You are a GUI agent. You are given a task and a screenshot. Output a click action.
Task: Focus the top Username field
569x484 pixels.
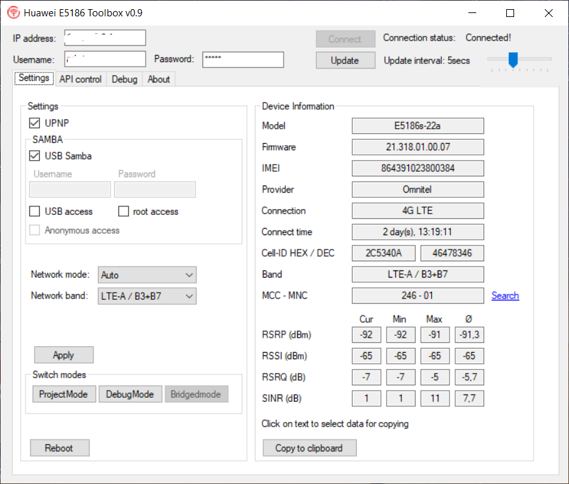[105, 59]
